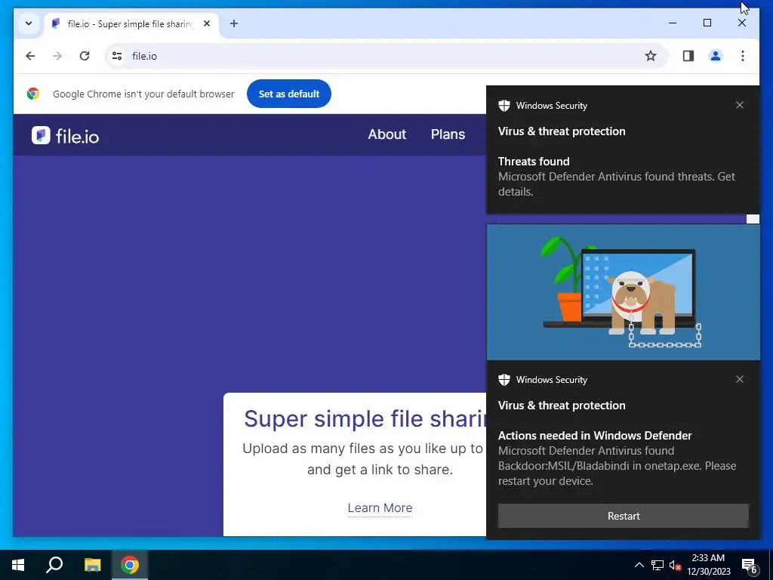Click the Windows Security shield in bottom notification
Screen dimensions: 773x580
pos(504,380)
